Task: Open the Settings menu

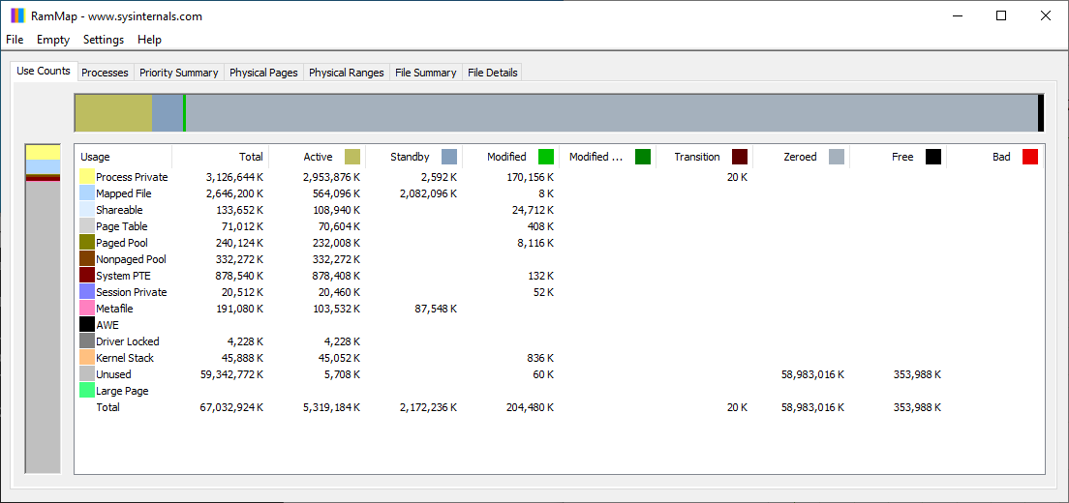Action: point(104,40)
